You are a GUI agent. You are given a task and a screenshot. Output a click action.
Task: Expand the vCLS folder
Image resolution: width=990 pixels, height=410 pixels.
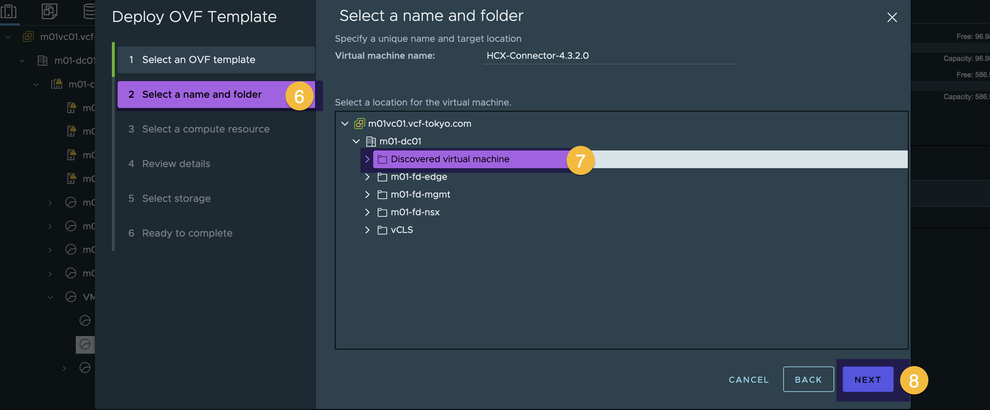368,230
